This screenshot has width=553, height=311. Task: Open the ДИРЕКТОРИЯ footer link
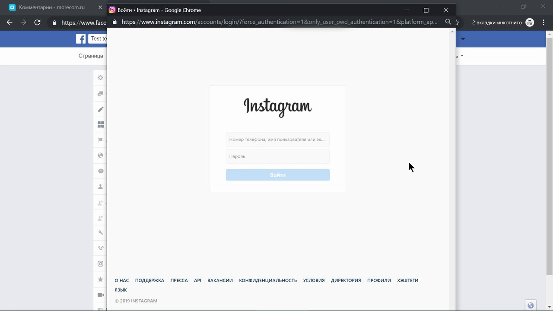pos(346,280)
